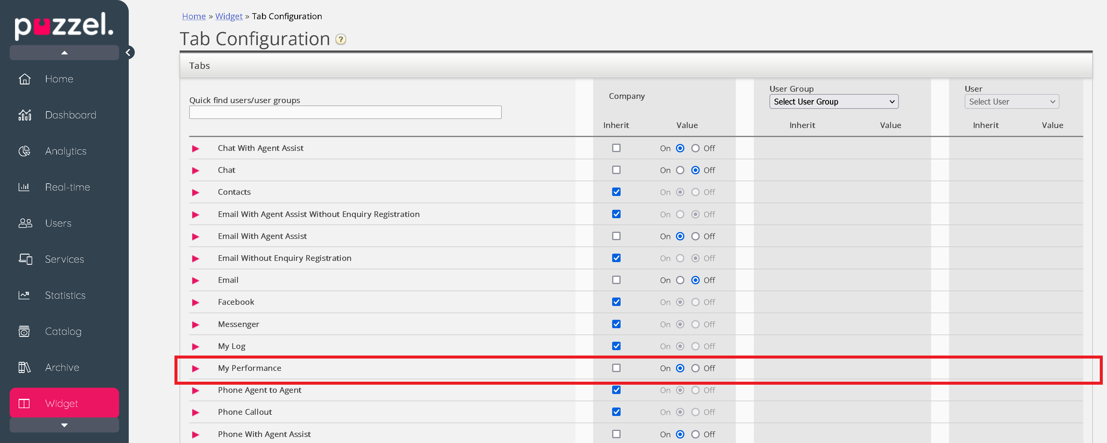Image resolution: width=1107 pixels, height=443 pixels.
Task: Click the help question mark icon
Action: coord(340,39)
